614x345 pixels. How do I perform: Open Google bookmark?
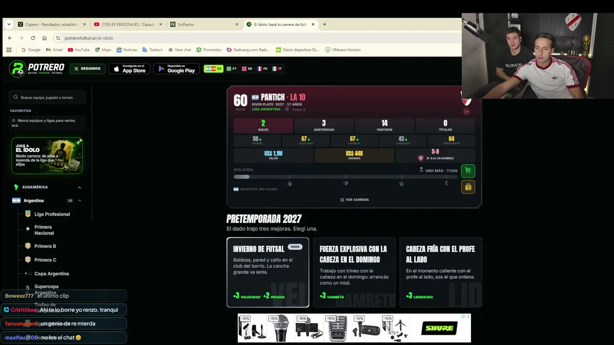(x=31, y=50)
